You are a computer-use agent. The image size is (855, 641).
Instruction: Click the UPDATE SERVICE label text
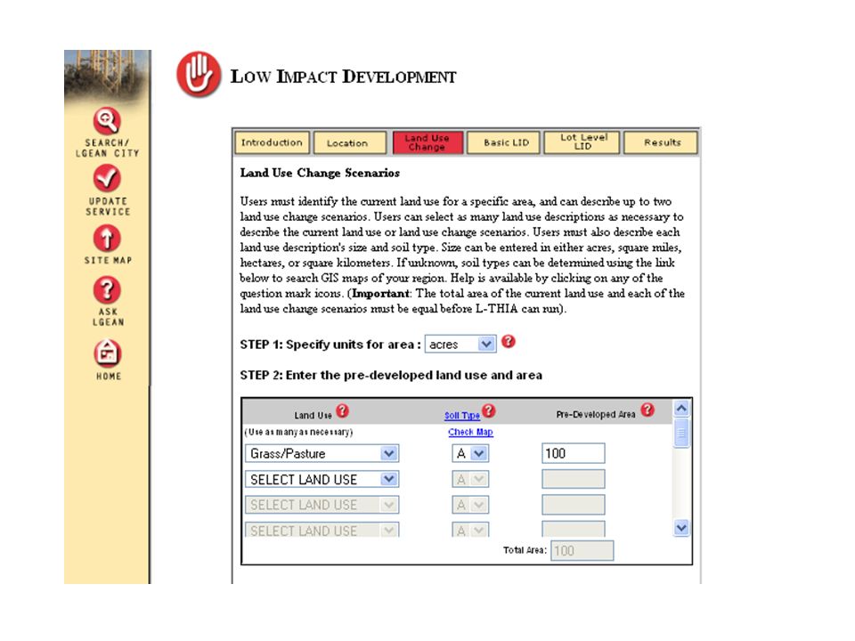pyautogui.click(x=108, y=207)
